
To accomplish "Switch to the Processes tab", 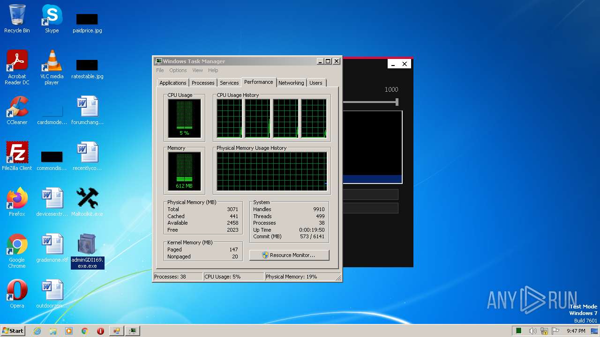I will pyautogui.click(x=203, y=83).
